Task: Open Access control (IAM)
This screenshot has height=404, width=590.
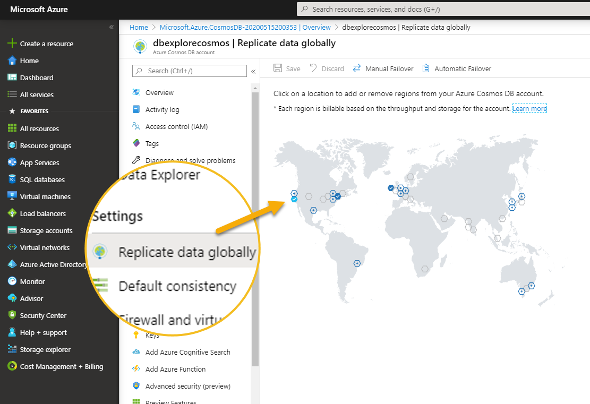Action: point(176,126)
